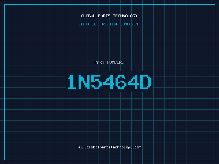Screen dimensions: 219x164
Task: Click the word PART in the gray label
Action: tap(99, 62)
